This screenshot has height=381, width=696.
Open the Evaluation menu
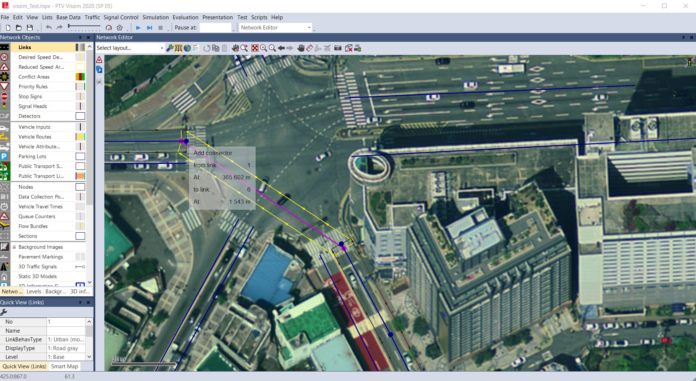pyautogui.click(x=185, y=17)
